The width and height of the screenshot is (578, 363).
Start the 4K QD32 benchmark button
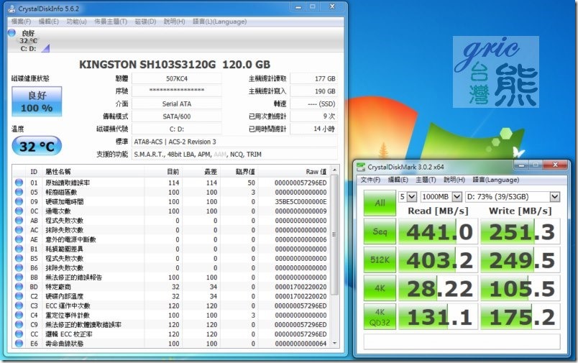379,315
